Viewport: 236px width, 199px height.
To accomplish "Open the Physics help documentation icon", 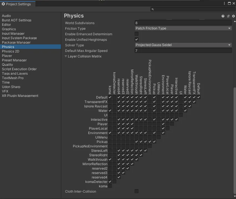I will coord(223,16).
